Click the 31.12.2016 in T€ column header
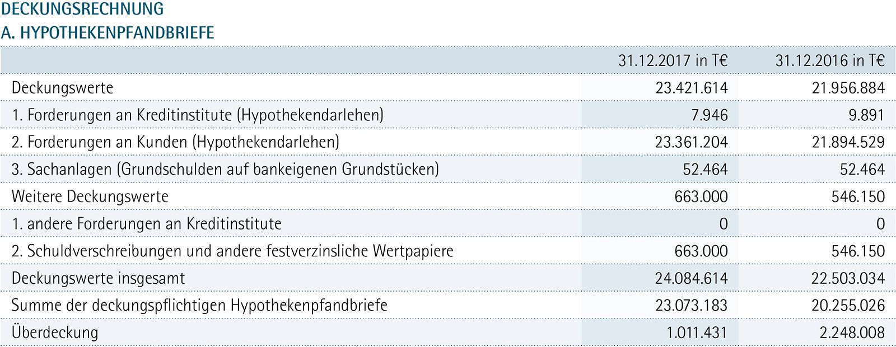The height and width of the screenshot is (347, 896). [x=829, y=60]
